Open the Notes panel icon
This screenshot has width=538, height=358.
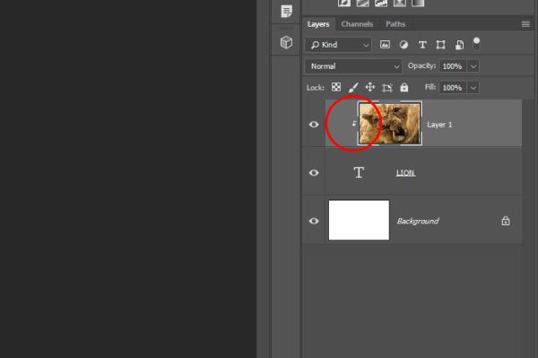click(286, 11)
